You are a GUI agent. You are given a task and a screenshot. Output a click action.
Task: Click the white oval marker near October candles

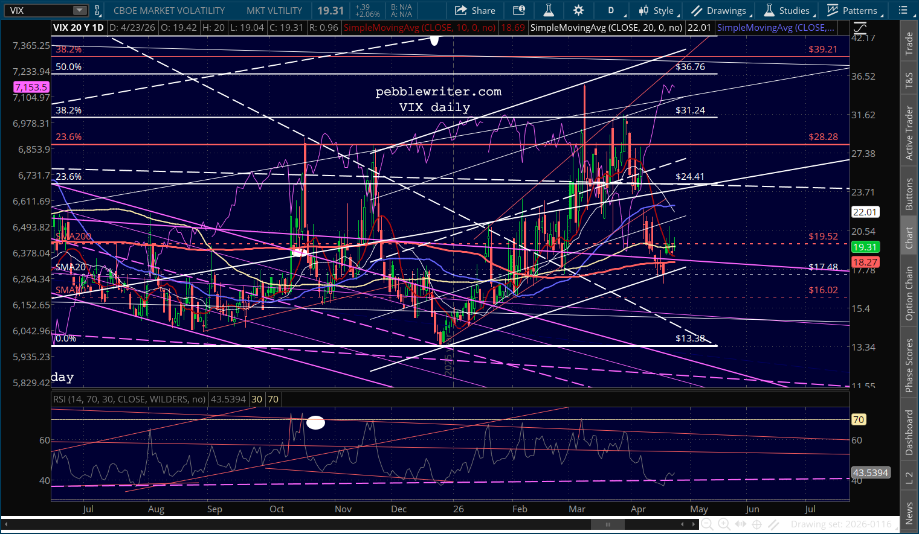click(300, 252)
